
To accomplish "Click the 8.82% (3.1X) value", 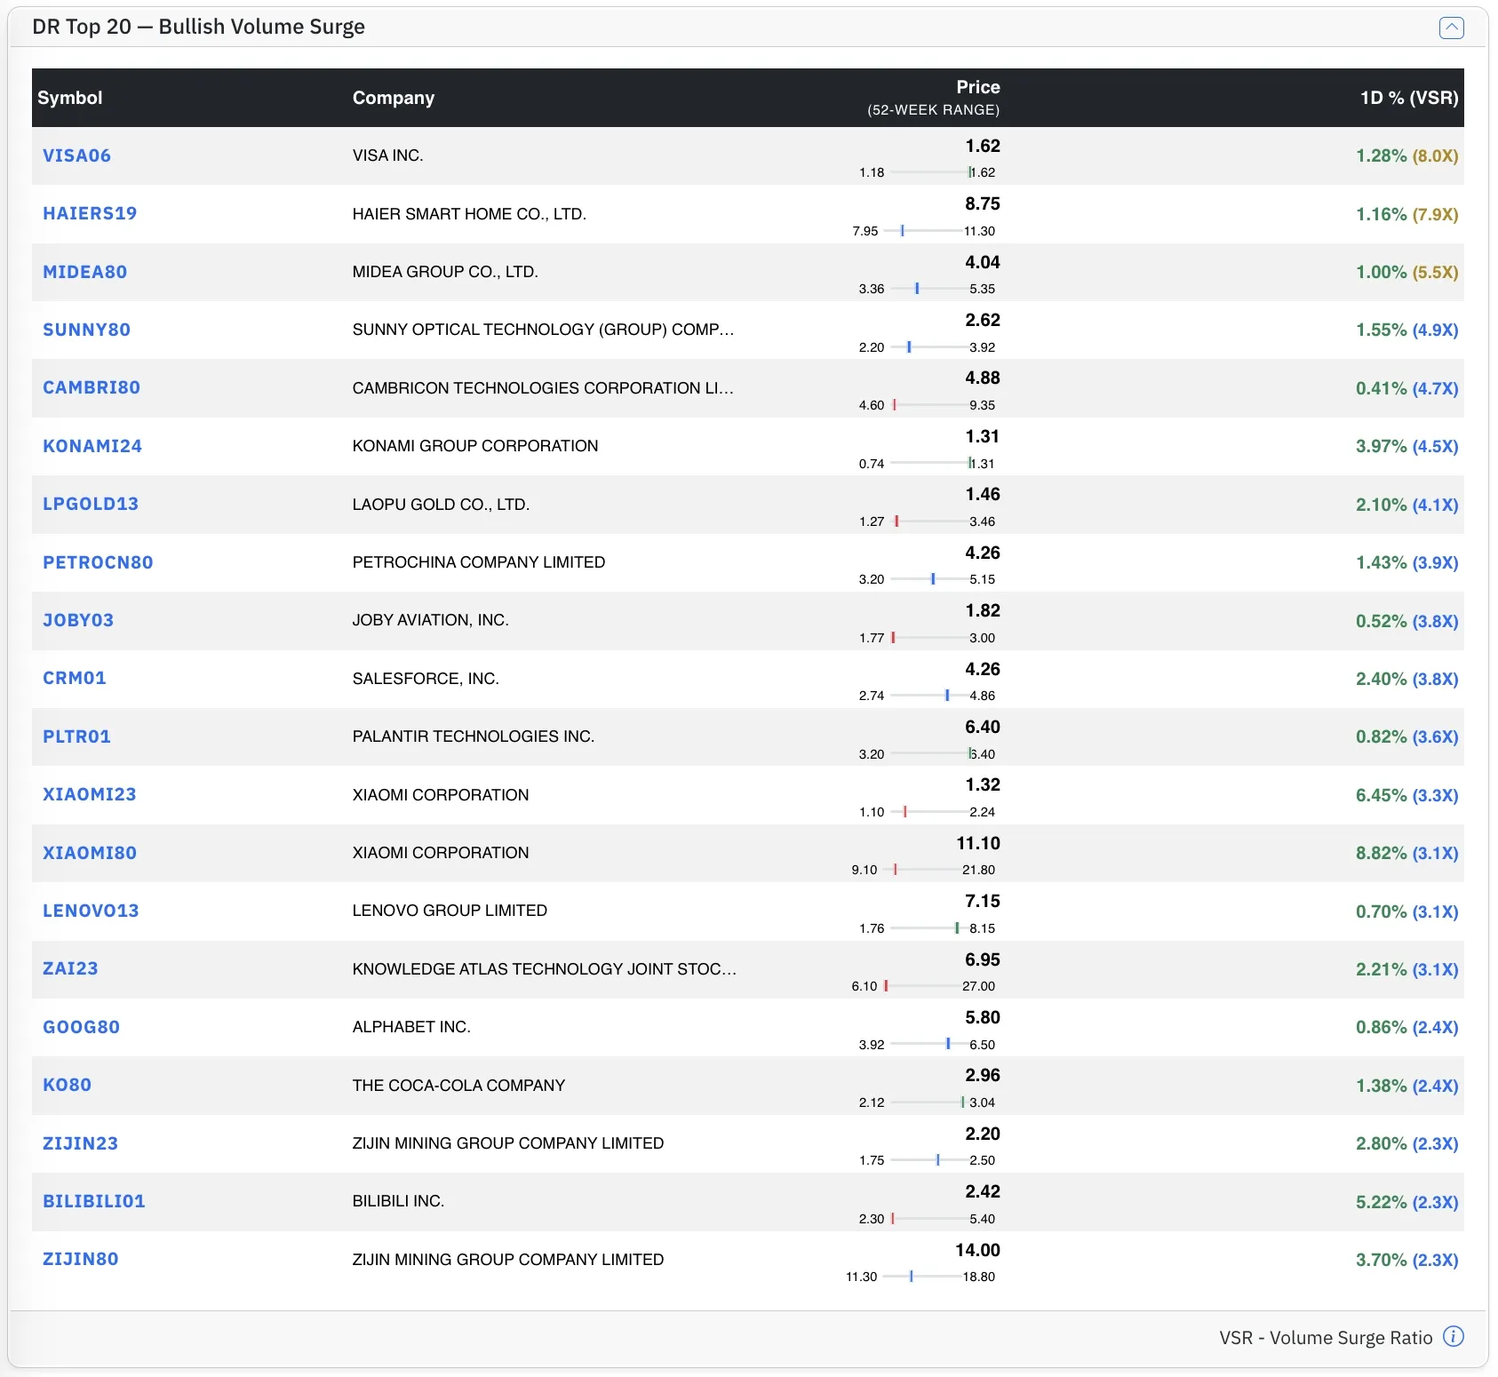I will (1407, 853).
